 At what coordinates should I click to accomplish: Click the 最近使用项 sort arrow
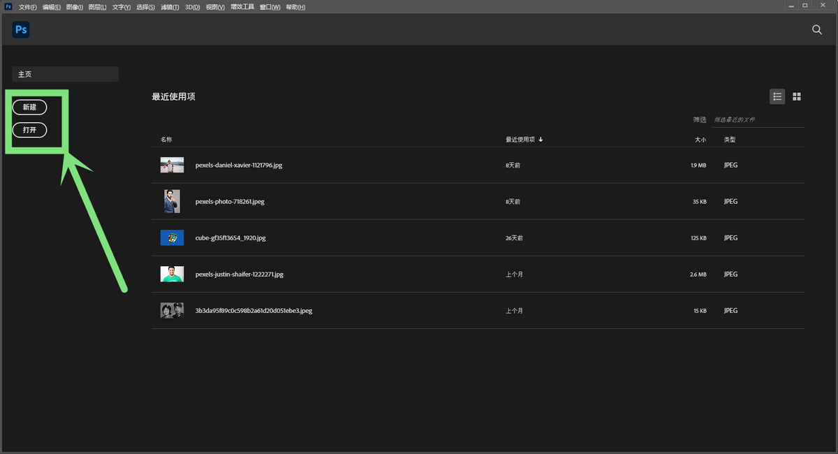tap(541, 140)
